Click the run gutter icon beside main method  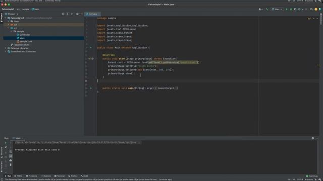[91, 88]
